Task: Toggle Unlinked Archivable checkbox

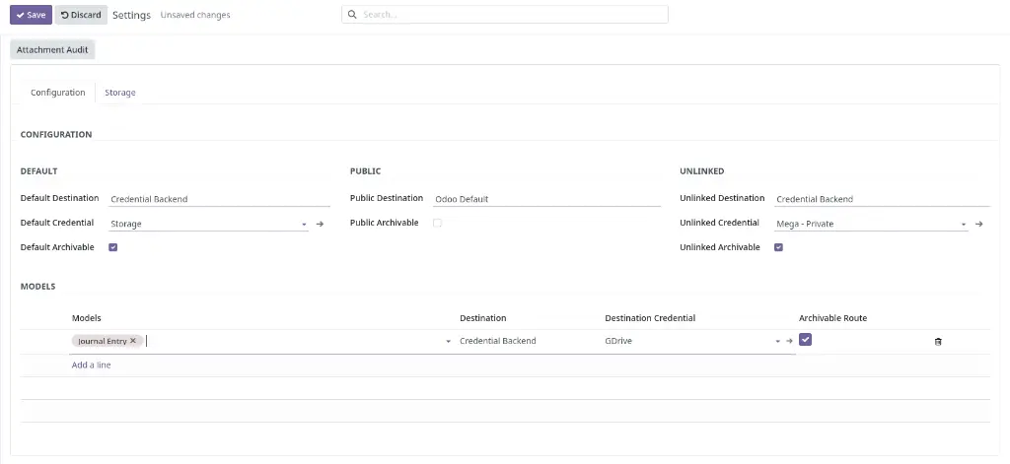Action: tap(778, 247)
